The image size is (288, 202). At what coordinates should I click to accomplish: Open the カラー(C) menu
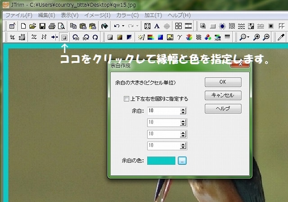coord(127,15)
